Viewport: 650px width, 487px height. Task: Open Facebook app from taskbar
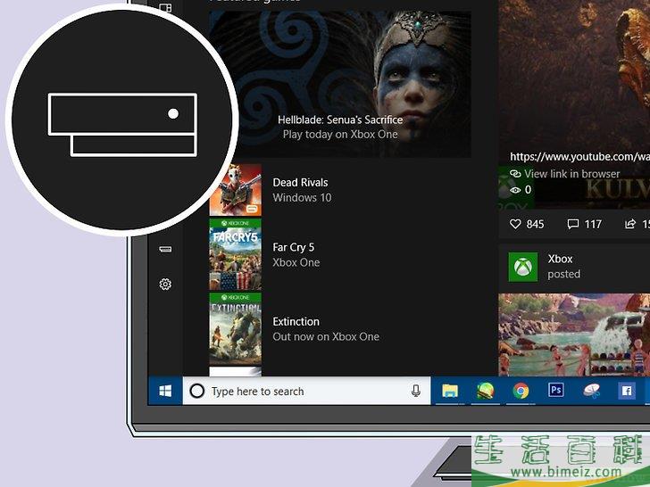tap(627, 391)
